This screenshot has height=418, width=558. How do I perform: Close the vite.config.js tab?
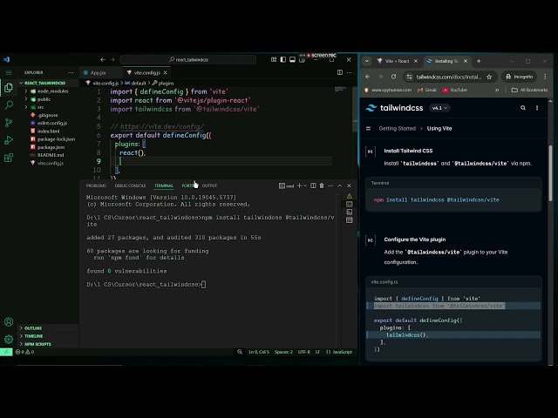point(165,72)
